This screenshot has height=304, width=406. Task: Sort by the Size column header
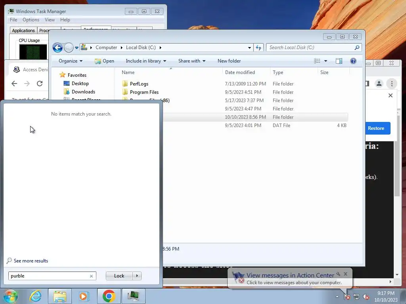pyautogui.click(x=324, y=72)
